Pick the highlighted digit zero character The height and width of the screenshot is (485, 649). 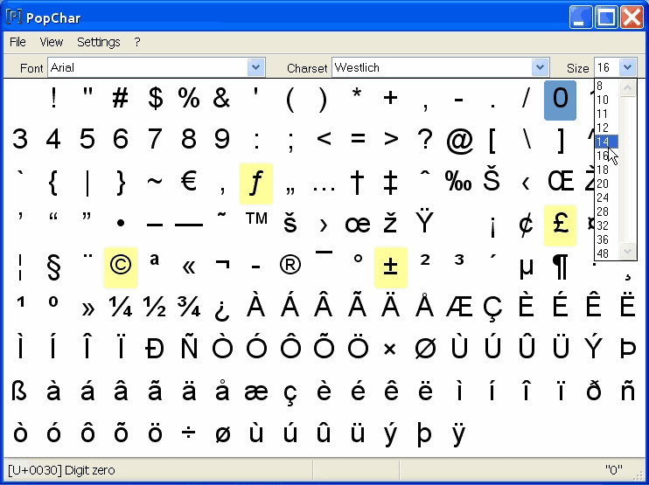click(x=560, y=100)
